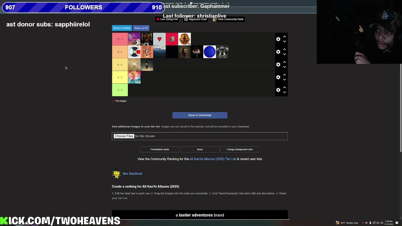Open Iker Sandoval profile link
Image resolution: width=402 pixels, height=226 pixels.
133,174
